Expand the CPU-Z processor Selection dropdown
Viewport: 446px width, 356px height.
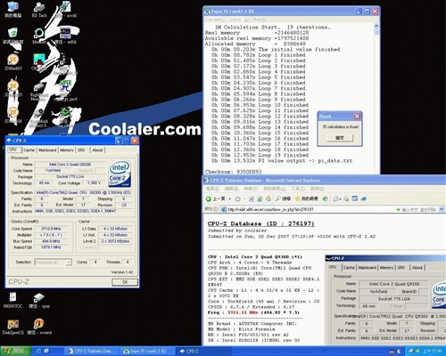pos(69,263)
